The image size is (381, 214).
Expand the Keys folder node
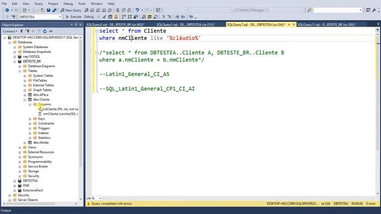(30, 119)
